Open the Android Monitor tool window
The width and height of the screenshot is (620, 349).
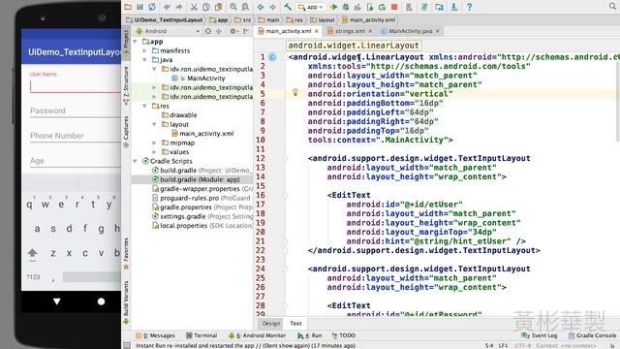pyautogui.click(x=257, y=335)
